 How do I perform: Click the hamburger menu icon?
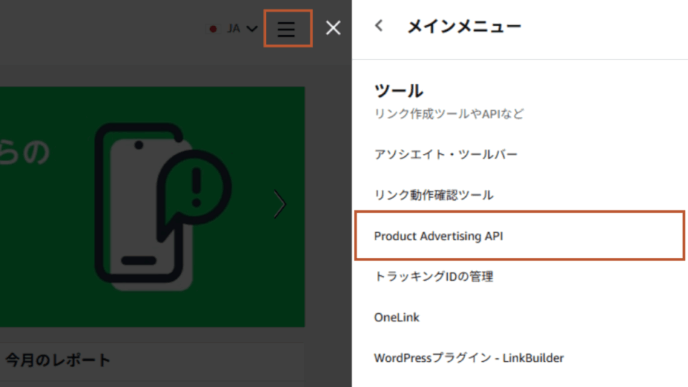point(287,29)
